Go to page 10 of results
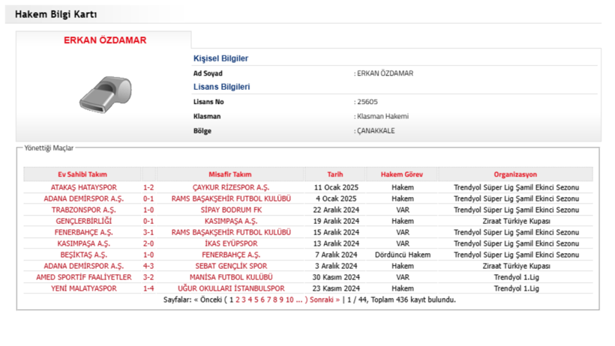Screen dimensions: 615x346 click(289, 300)
